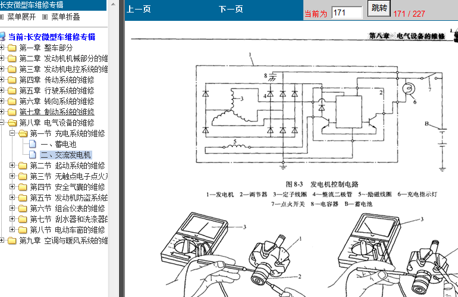Click folder icon of 第二章 发动机机械部分
Viewport: 458px width, 297px height.
pos(12,58)
